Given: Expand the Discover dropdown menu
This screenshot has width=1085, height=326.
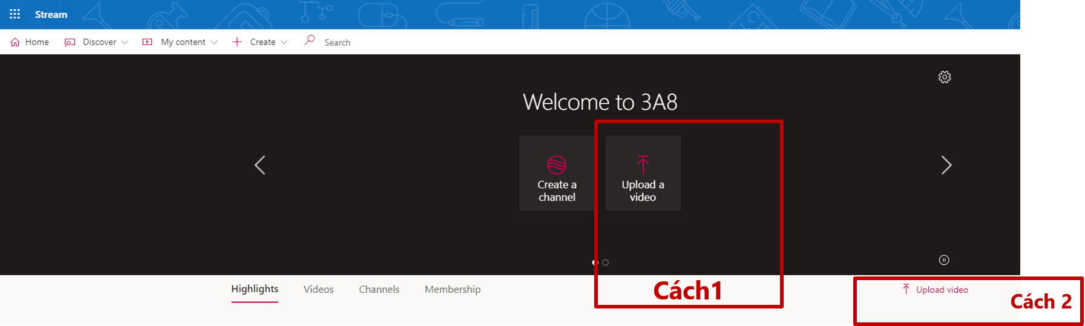Looking at the screenshot, I should 96,42.
